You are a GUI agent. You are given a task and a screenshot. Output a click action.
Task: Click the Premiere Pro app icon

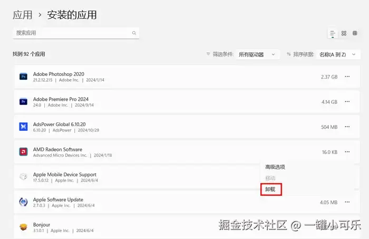point(23,102)
